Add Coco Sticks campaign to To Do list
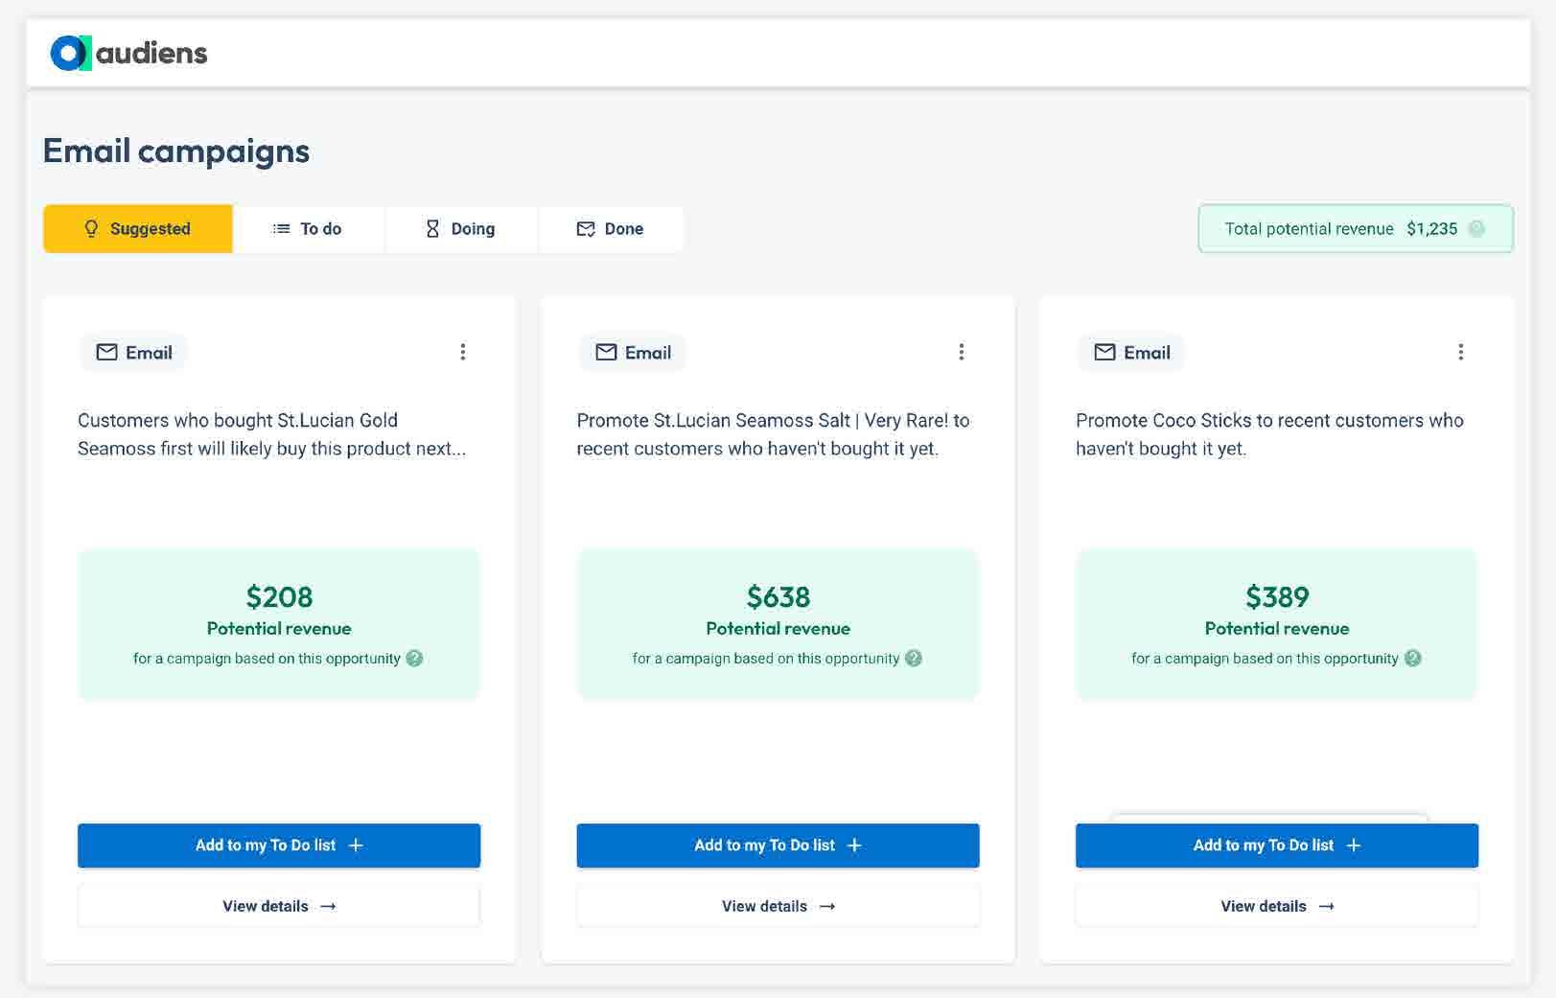The image size is (1556, 998). click(x=1276, y=846)
